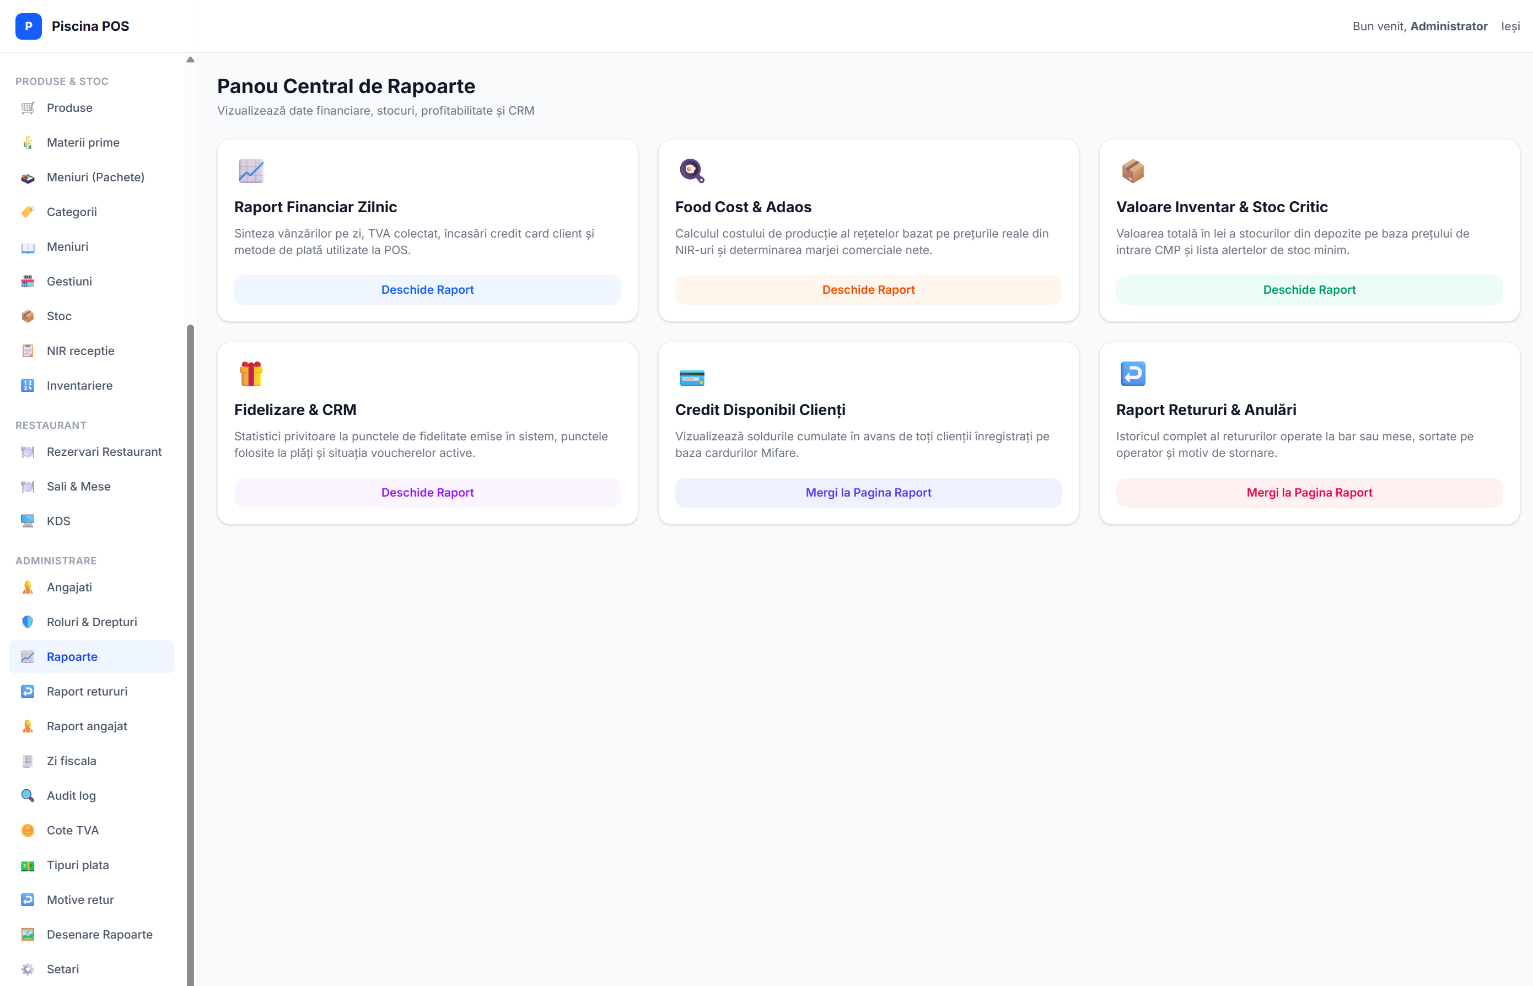
Task: Click the Sali & Mese icon
Action: (x=28, y=487)
